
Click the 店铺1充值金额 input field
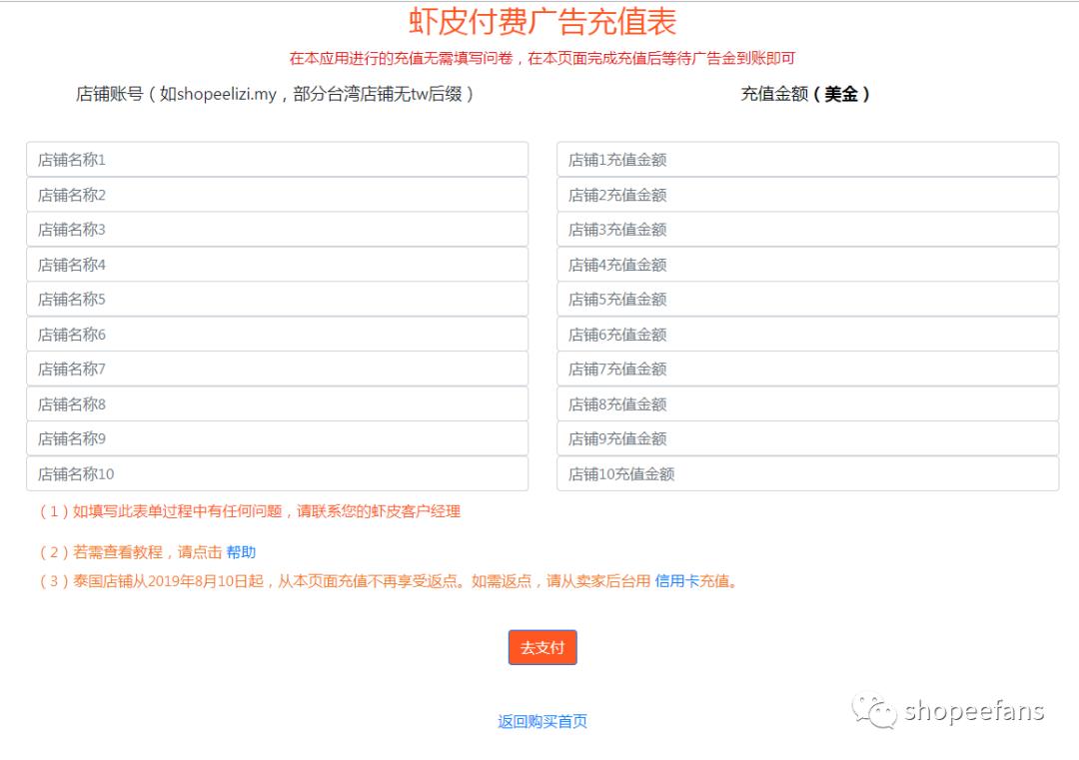point(808,160)
